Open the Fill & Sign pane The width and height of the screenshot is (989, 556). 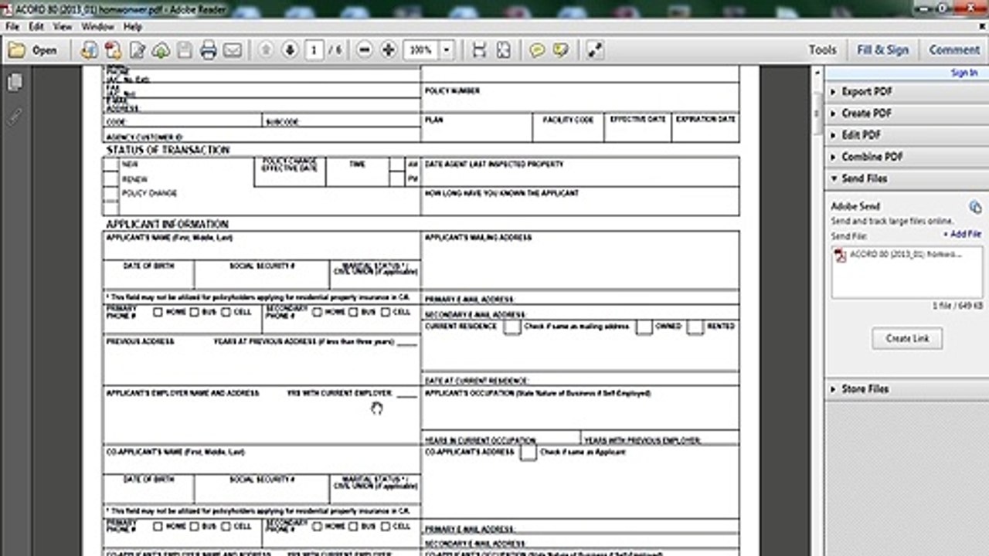pos(882,50)
